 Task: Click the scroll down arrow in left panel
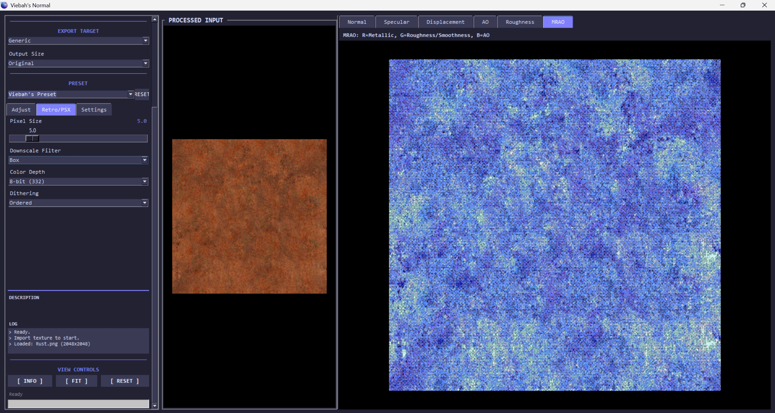[154, 405]
